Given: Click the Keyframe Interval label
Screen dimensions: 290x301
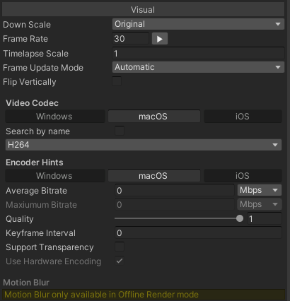Looking at the screenshot, I should tap(40, 233).
